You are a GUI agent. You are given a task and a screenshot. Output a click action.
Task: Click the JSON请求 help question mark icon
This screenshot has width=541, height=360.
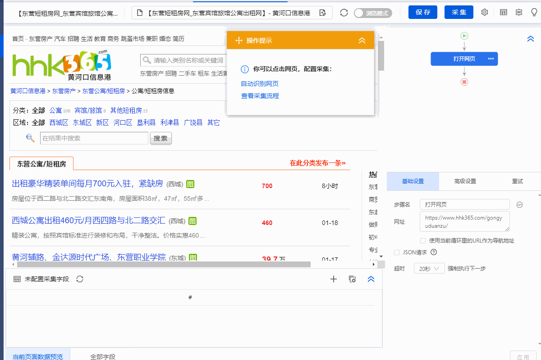pos(434,252)
